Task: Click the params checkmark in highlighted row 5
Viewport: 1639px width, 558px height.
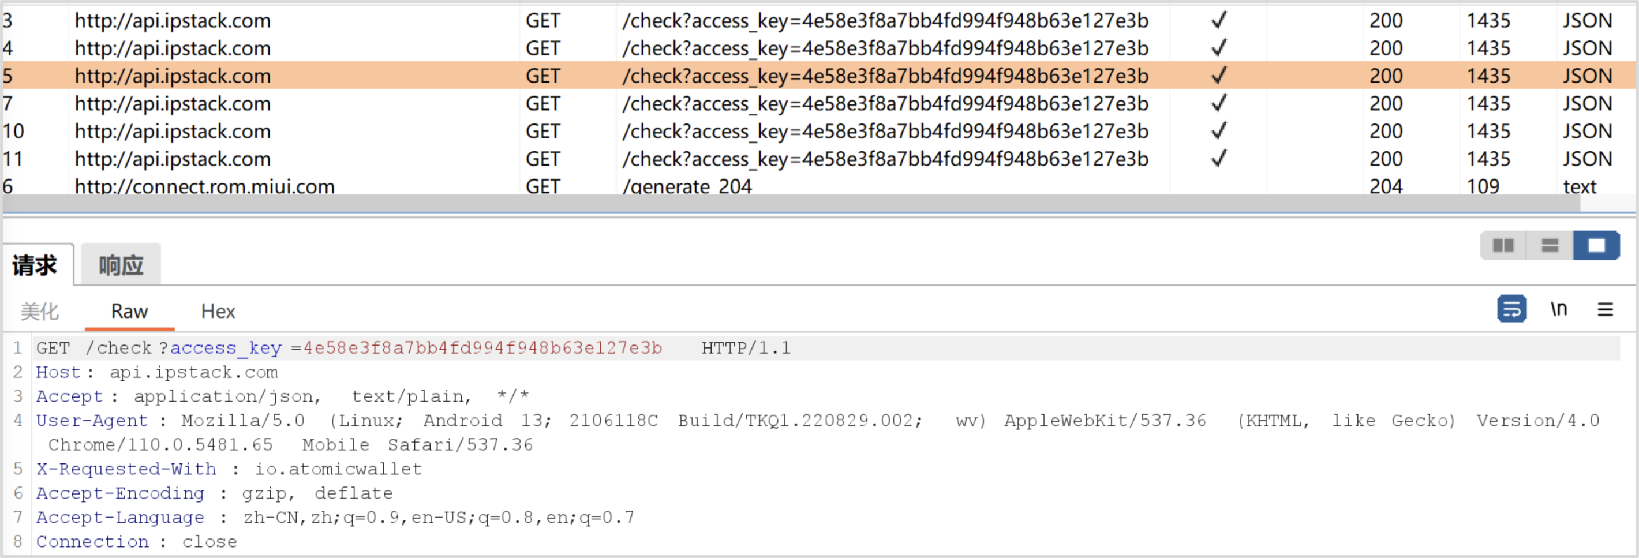Action: point(1218,76)
